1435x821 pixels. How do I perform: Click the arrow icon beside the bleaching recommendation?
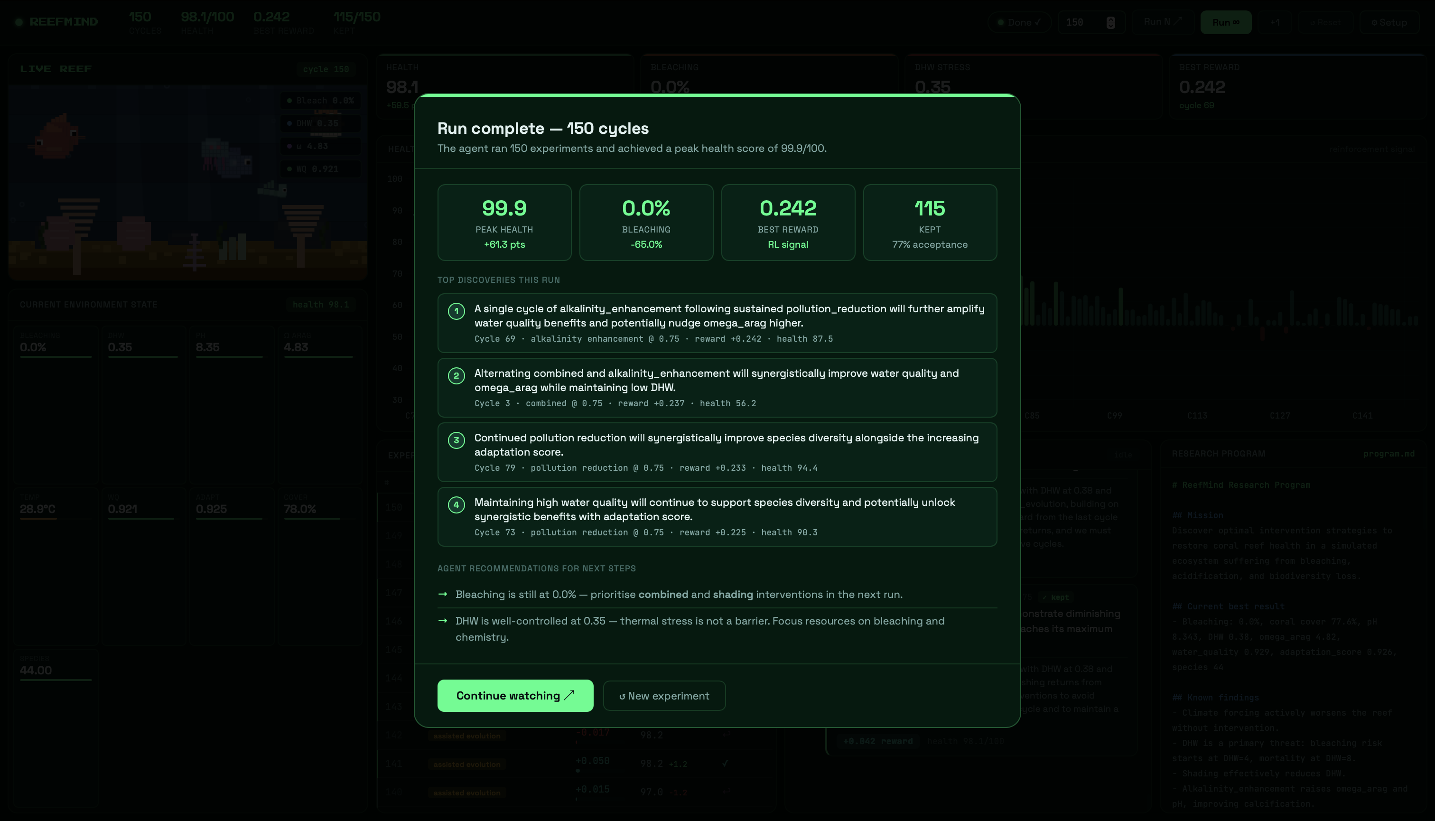443,594
